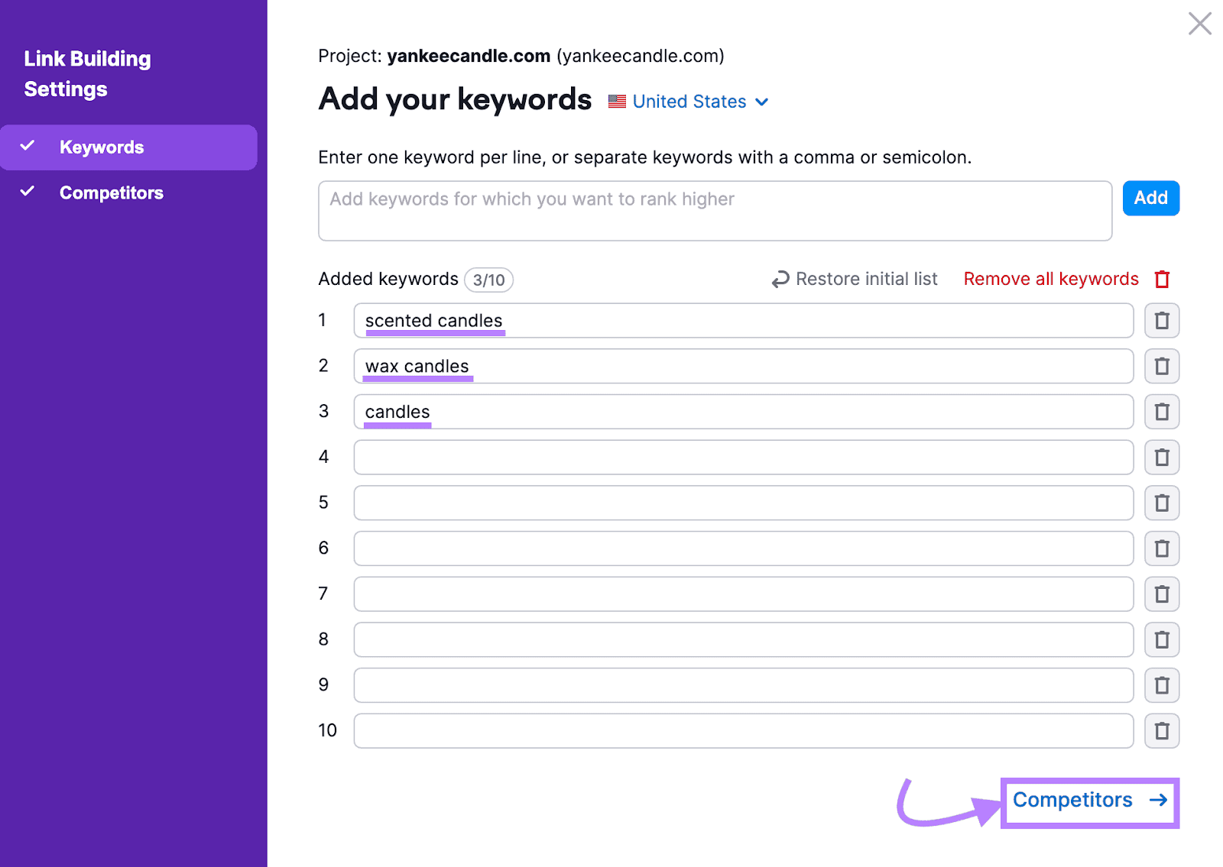Image resolution: width=1223 pixels, height=867 pixels.
Task: Click the trash icon for empty row 7
Action: pos(1161,594)
